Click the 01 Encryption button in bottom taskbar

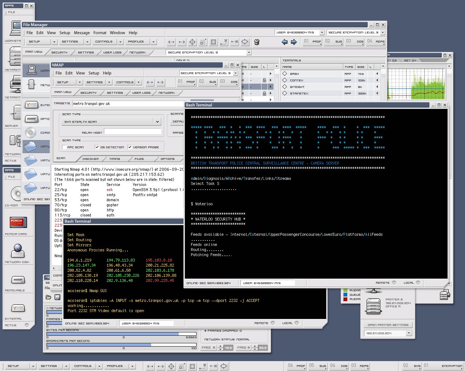point(443,366)
